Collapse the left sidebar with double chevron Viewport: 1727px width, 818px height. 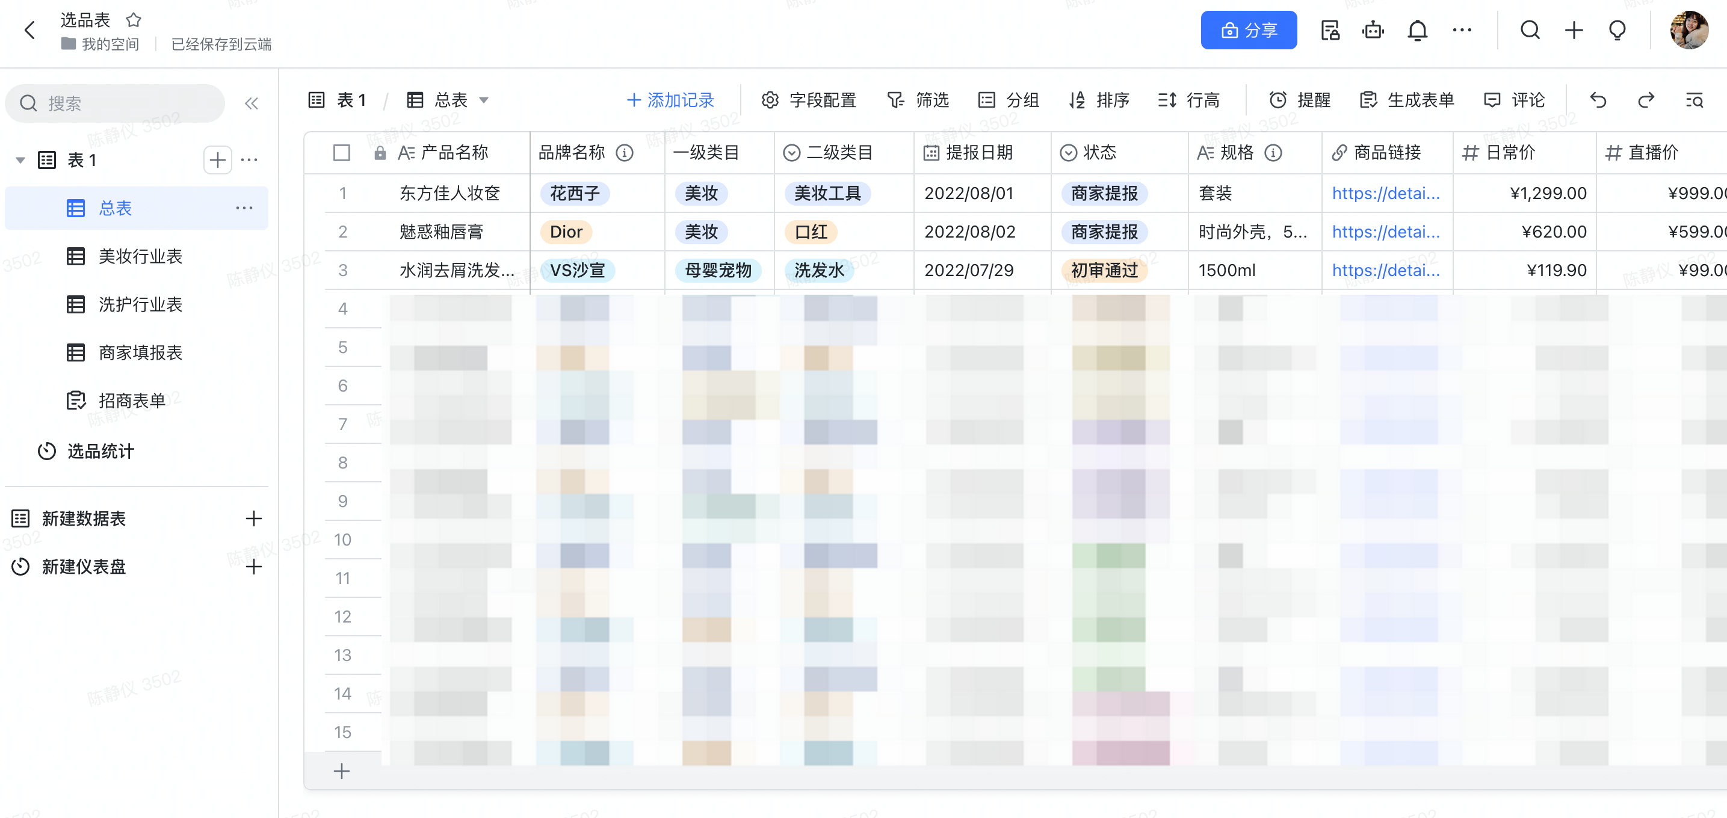[x=252, y=103]
